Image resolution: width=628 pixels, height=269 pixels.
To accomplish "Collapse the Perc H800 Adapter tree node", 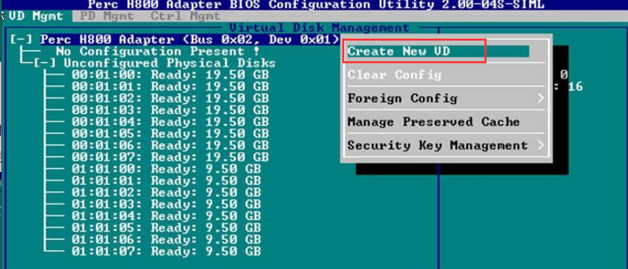I will (21, 39).
